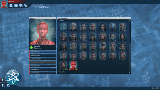Click the Deus128 name in the top bar
160x90 pixels.
tap(11, 1)
